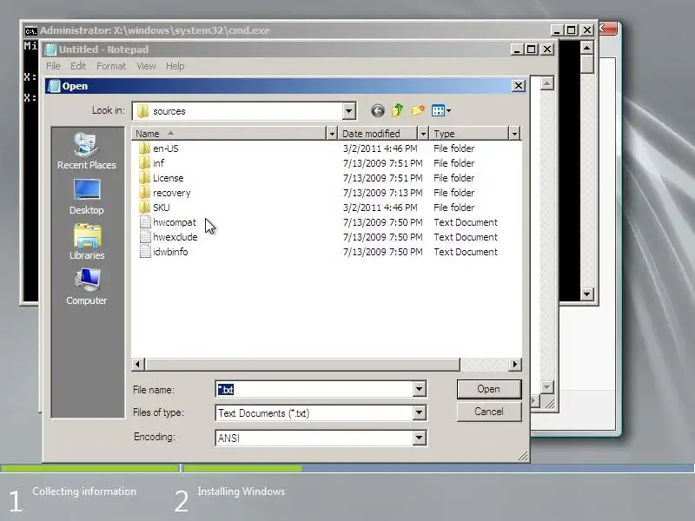The width and height of the screenshot is (695, 521).
Task: Click the file list horizontal scrollbar thumb
Action: click(x=301, y=364)
